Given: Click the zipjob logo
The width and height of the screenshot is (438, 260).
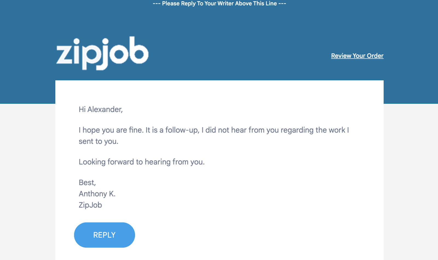Looking at the screenshot, I should point(102,53).
